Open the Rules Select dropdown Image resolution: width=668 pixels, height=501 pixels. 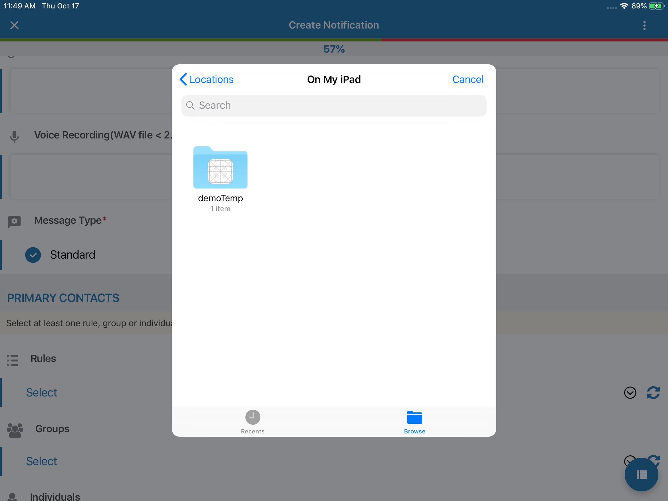tap(41, 393)
